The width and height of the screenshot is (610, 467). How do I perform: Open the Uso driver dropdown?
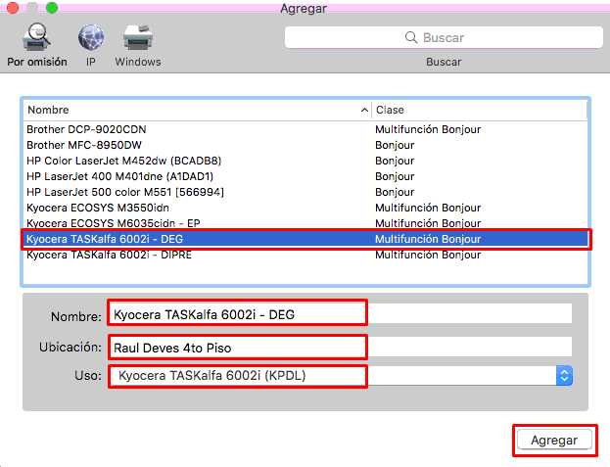pyautogui.click(x=341, y=376)
